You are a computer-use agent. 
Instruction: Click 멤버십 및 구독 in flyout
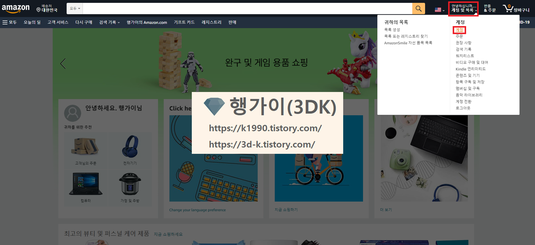click(x=468, y=89)
